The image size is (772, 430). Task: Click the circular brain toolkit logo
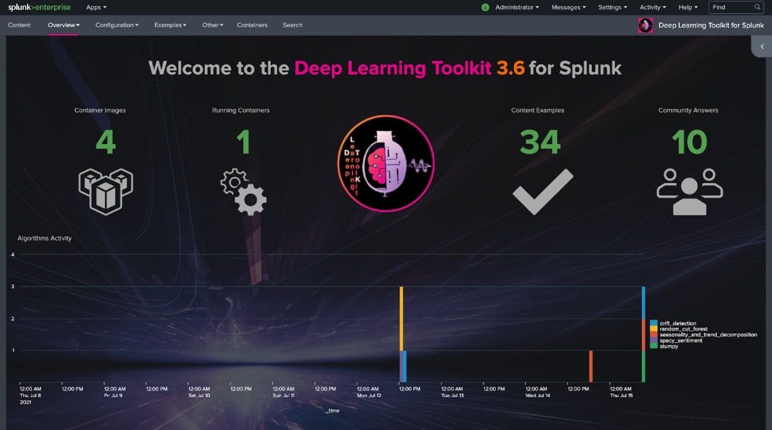tap(386, 163)
